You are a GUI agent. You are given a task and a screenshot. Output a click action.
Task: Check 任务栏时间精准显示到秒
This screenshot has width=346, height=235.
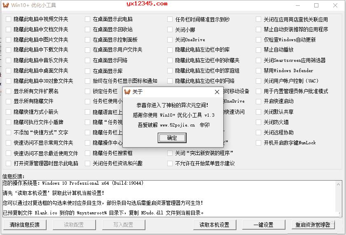[170, 19]
